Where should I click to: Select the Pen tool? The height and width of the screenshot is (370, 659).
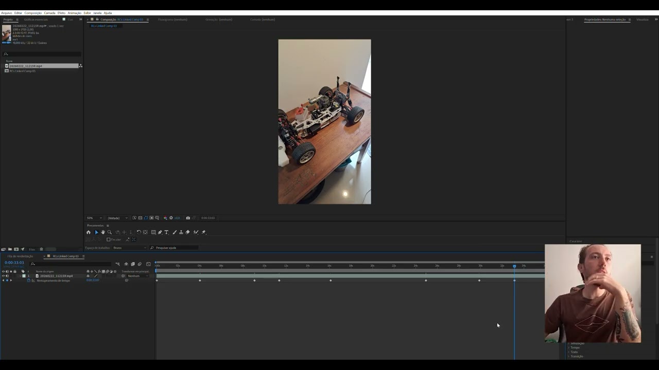(160, 232)
